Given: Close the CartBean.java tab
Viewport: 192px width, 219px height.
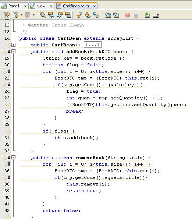Looking at the screenshot, I should (95, 6).
